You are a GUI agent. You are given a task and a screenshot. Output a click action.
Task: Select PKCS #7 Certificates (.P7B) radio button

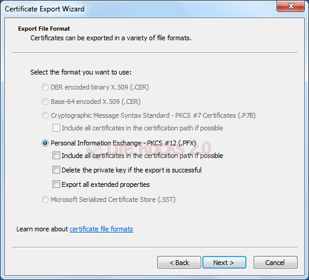[45, 115]
